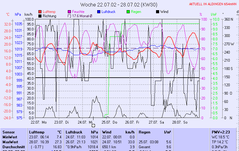Click the blue Luftdruck legend square
Screen dimensions: 239x151
[x=99, y=12]
